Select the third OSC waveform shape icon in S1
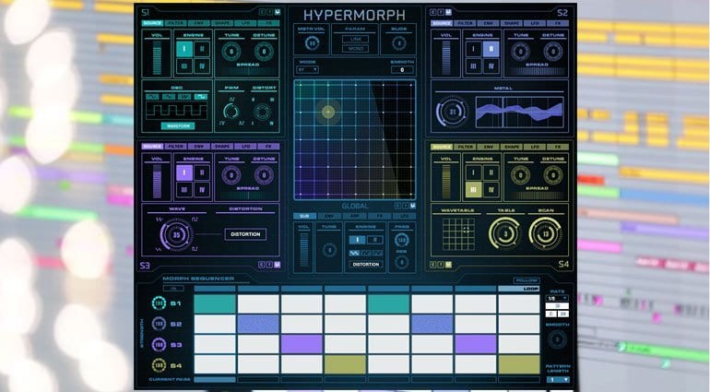The height and width of the screenshot is (392, 710). tap(184, 97)
